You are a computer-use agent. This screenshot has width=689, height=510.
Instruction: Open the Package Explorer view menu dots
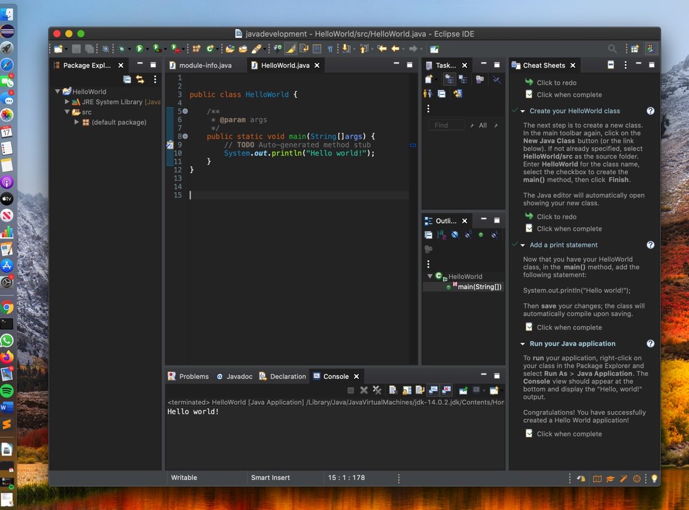point(155,79)
